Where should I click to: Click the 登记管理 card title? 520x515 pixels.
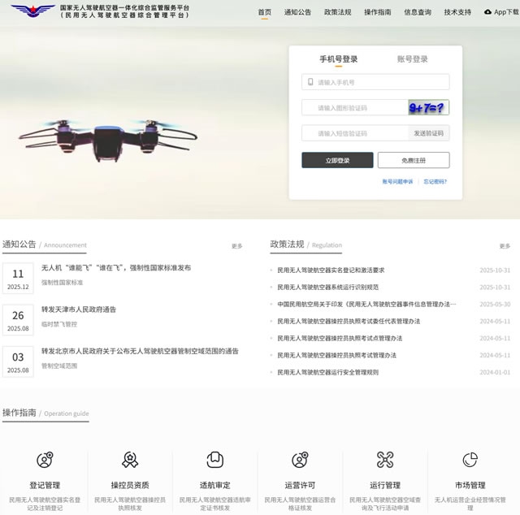pos(45,485)
